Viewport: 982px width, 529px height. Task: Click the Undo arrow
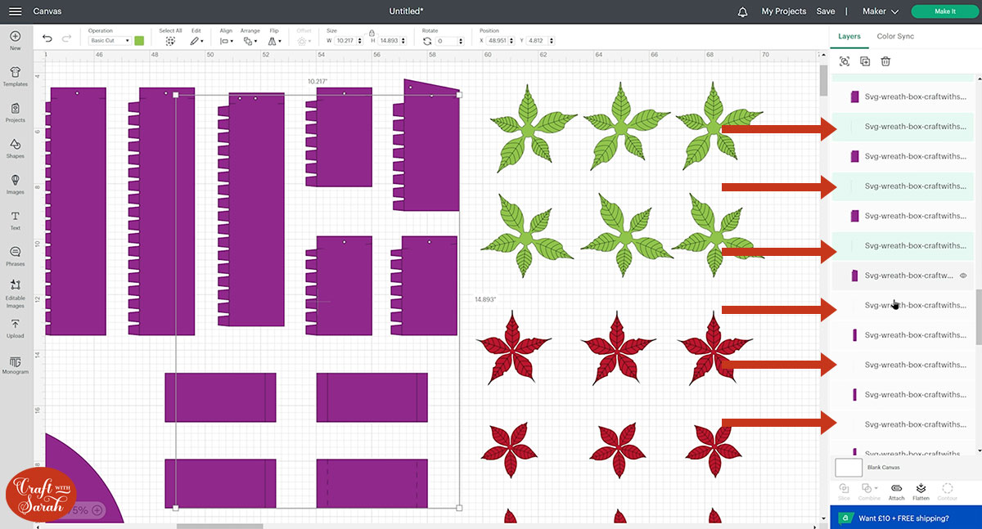[47, 39]
